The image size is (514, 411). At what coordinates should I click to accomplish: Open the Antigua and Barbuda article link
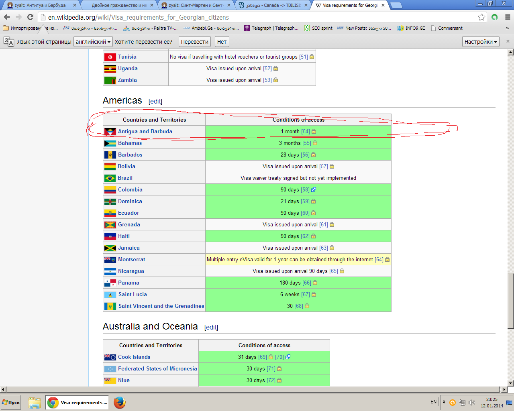(x=145, y=131)
